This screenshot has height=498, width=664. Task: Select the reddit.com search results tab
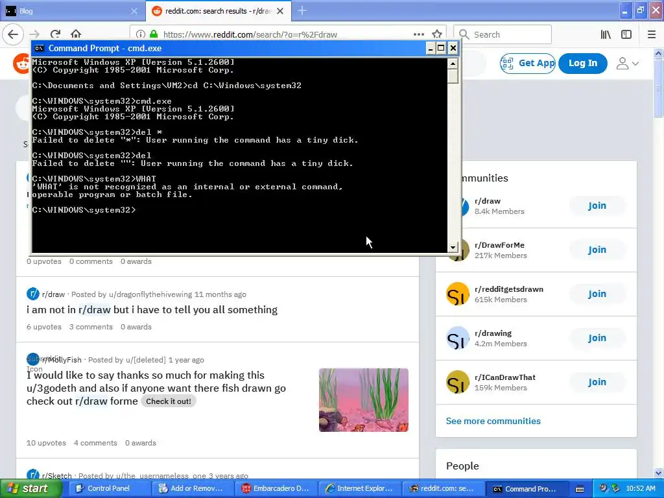[218, 11]
